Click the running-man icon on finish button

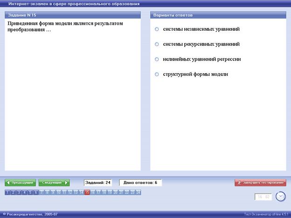(x=239, y=183)
